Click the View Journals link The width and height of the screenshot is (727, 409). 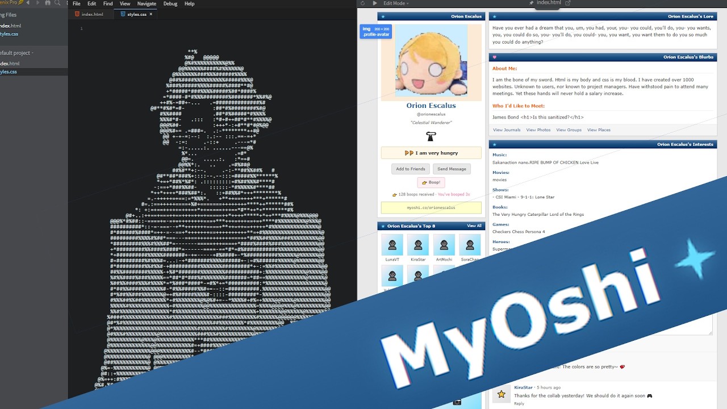click(x=507, y=130)
